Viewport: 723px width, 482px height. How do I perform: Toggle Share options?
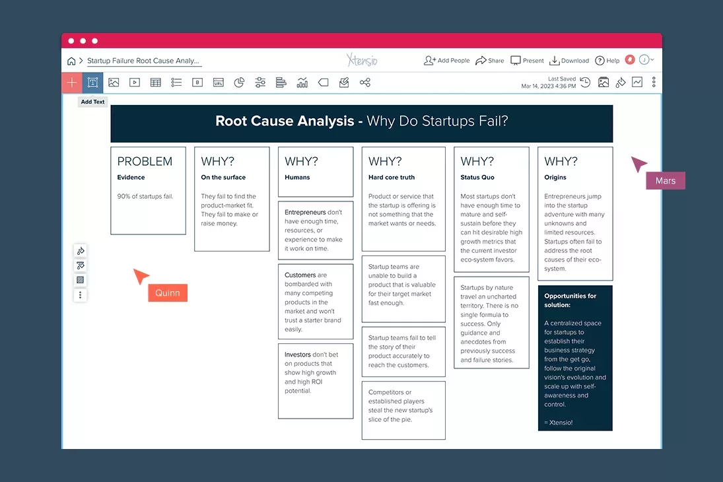(489, 60)
